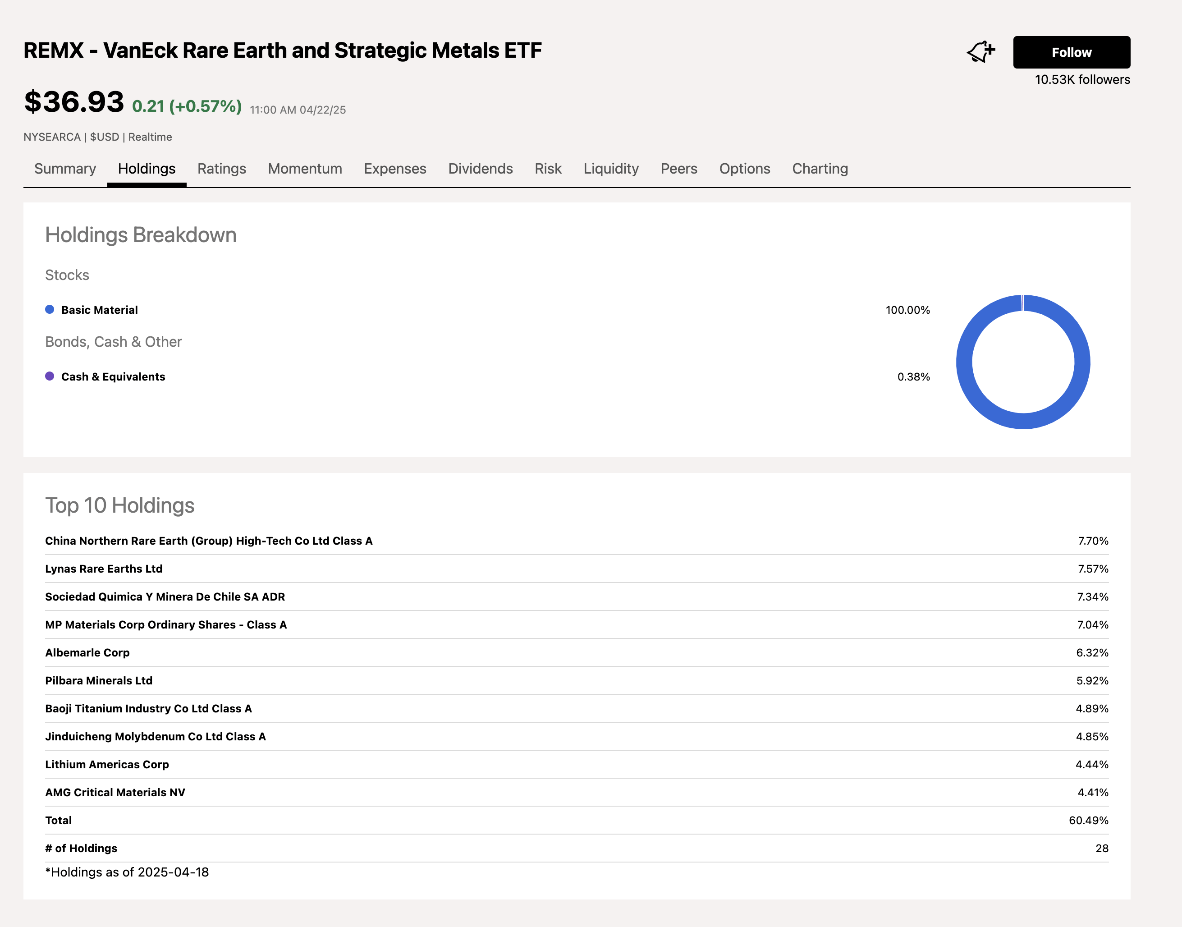Image resolution: width=1182 pixels, height=927 pixels.
Task: Open the Charting section
Action: coord(820,169)
